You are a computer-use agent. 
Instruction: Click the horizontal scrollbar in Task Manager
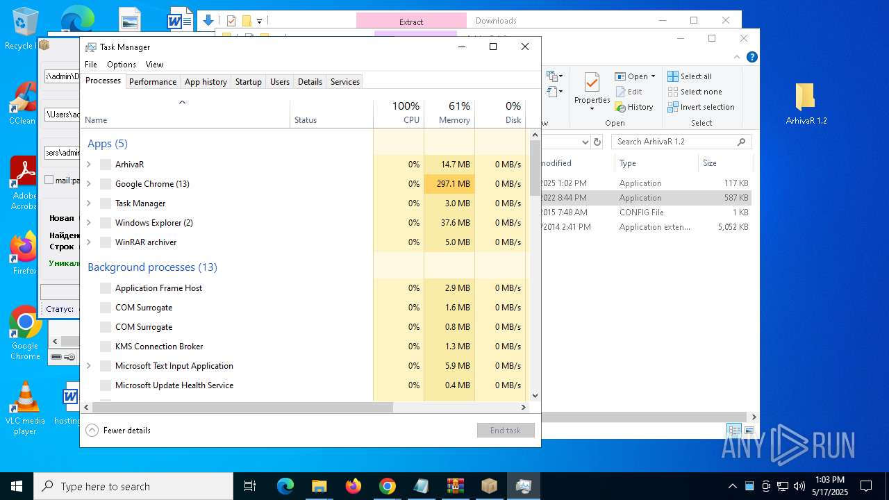242,408
